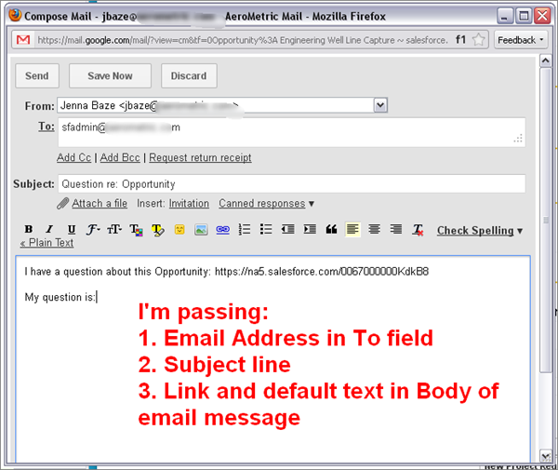Open the From address dropdown
558x470 pixels.
tap(380, 105)
